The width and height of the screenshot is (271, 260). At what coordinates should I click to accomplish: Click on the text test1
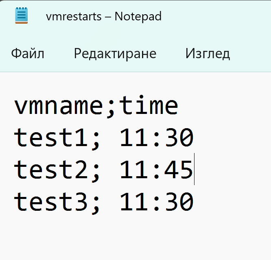click(x=51, y=138)
